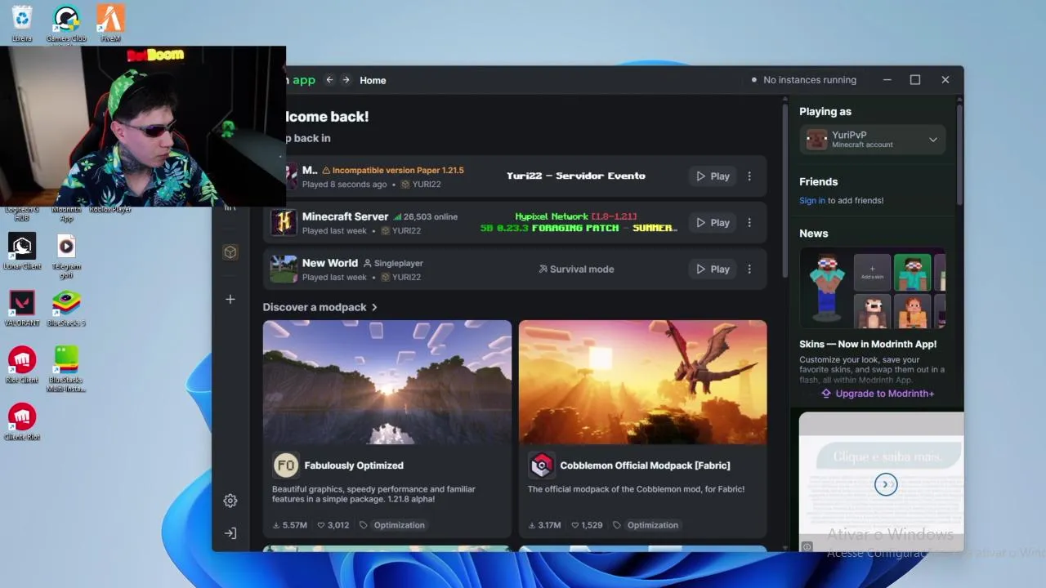This screenshot has height=588, width=1046.
Task: Open VALORANT desktop shortcut
Action: point(22,309)
